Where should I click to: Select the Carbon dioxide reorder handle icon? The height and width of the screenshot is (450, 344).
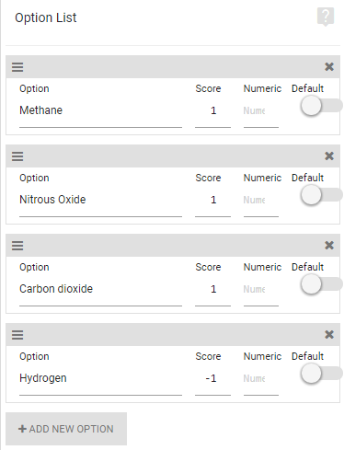[17, 246]
